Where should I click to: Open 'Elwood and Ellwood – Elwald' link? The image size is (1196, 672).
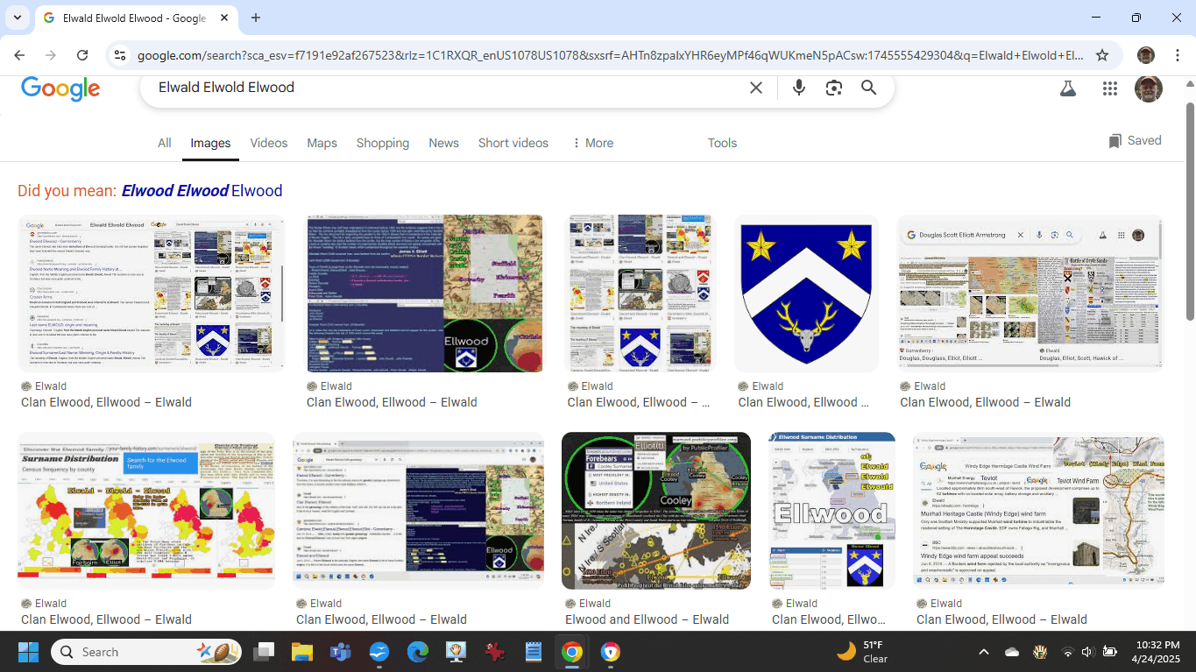click(647, 619)
